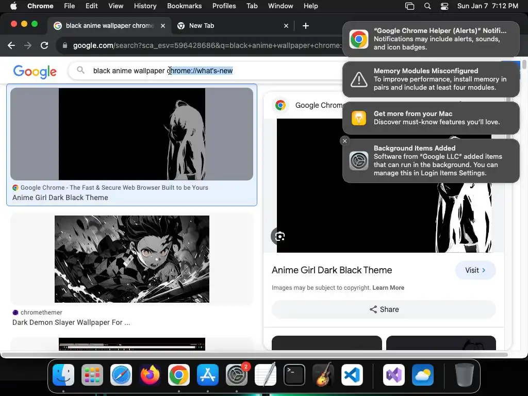Open the History menu

(x=145, y=6)
